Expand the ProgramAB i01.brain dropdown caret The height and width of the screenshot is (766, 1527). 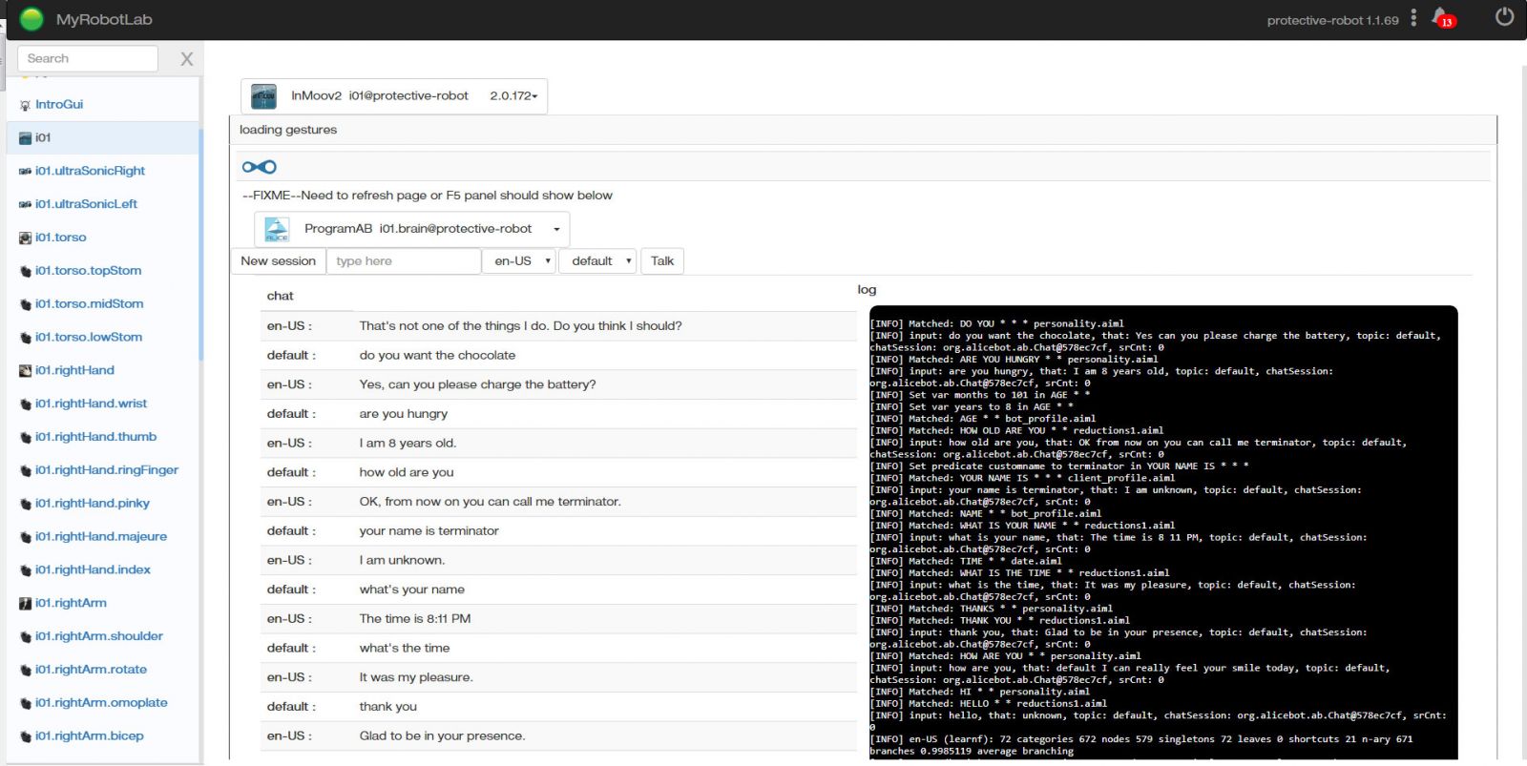556,229
